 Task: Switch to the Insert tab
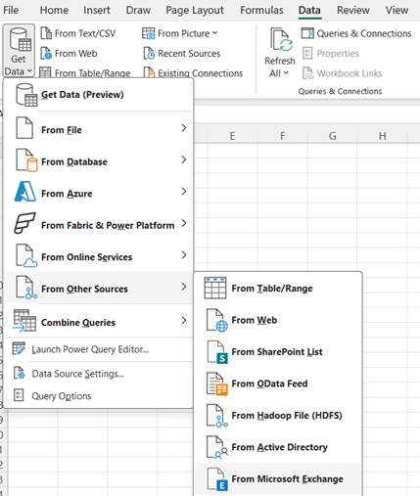pos(97,10)
